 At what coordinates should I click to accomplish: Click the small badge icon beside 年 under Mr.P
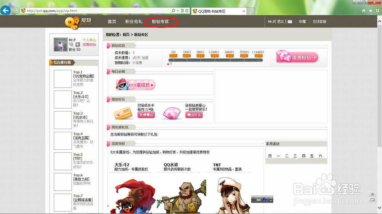click(71, 45)
